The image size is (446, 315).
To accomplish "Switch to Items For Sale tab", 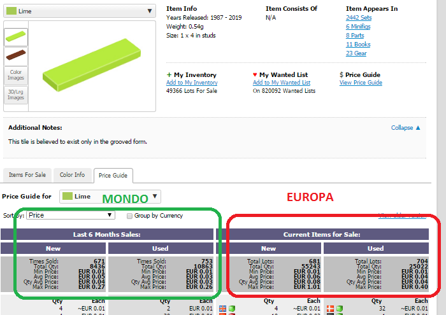I will click(x=27, y=175).
